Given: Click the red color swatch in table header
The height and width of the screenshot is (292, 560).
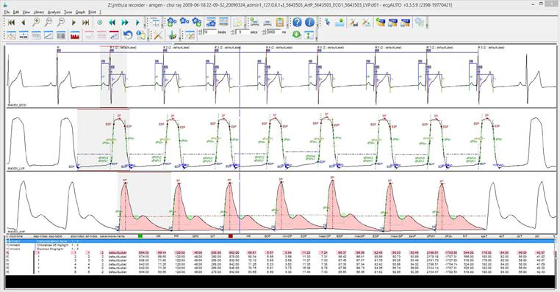Looking at the screenshot, I should (x=231, y=236).
